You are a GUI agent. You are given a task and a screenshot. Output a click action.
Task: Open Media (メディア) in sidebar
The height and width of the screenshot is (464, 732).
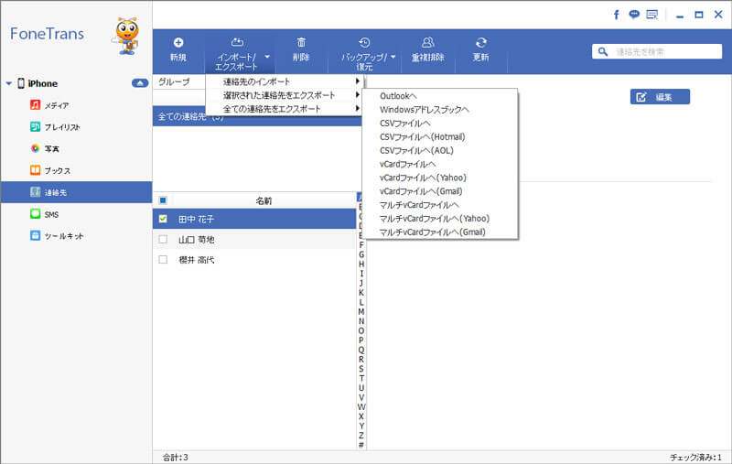[56, 105]
